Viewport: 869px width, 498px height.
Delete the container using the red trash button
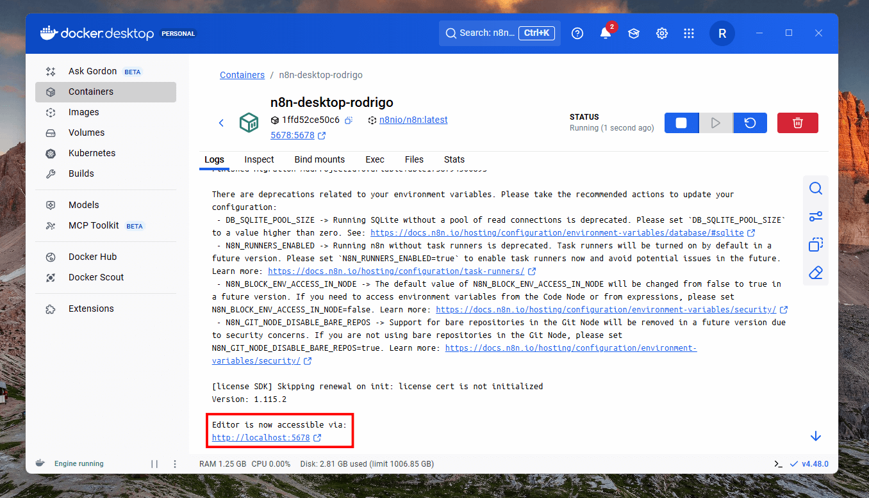tap(798, 123)
